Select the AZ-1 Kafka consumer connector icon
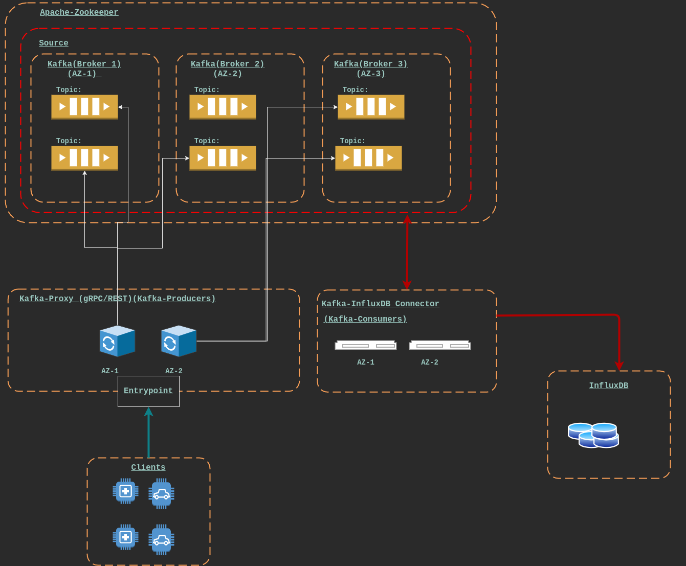686x566 pixels. point(366,345)
